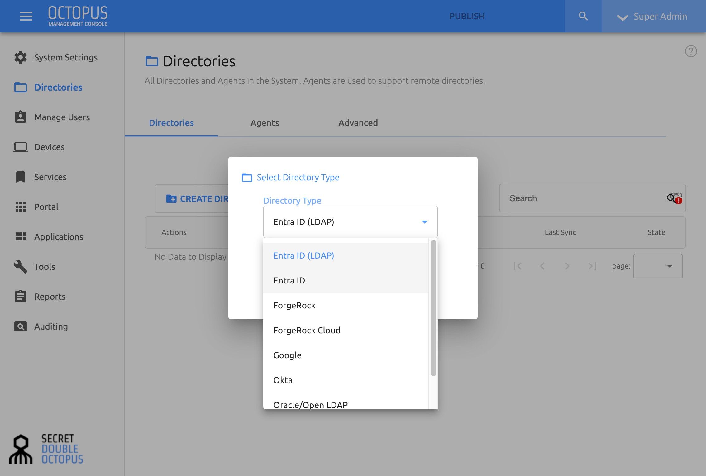Switch to the Directories tab

coord(171,123)
